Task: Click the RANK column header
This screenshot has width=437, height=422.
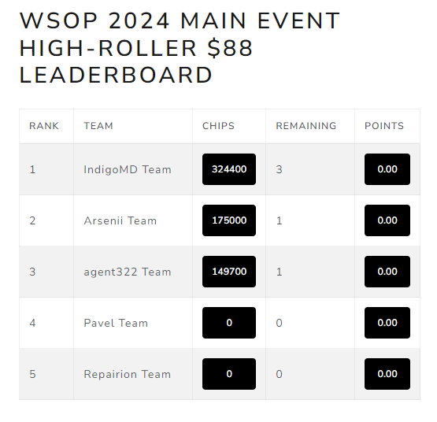Action: coord(44,126)
